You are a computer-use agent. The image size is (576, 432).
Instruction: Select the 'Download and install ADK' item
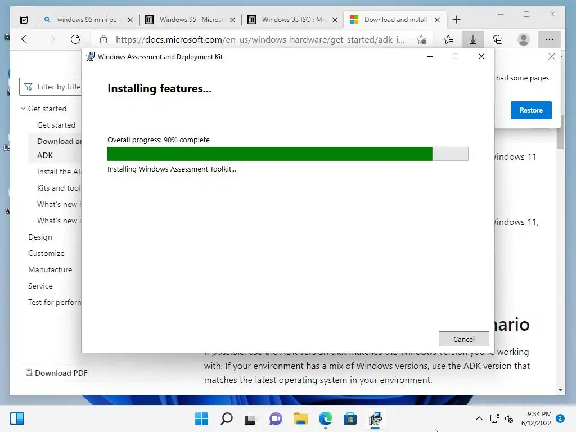click(x=55, y=148)
